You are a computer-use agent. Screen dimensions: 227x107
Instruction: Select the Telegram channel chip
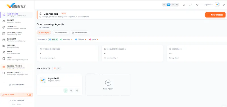pos(80,40)
